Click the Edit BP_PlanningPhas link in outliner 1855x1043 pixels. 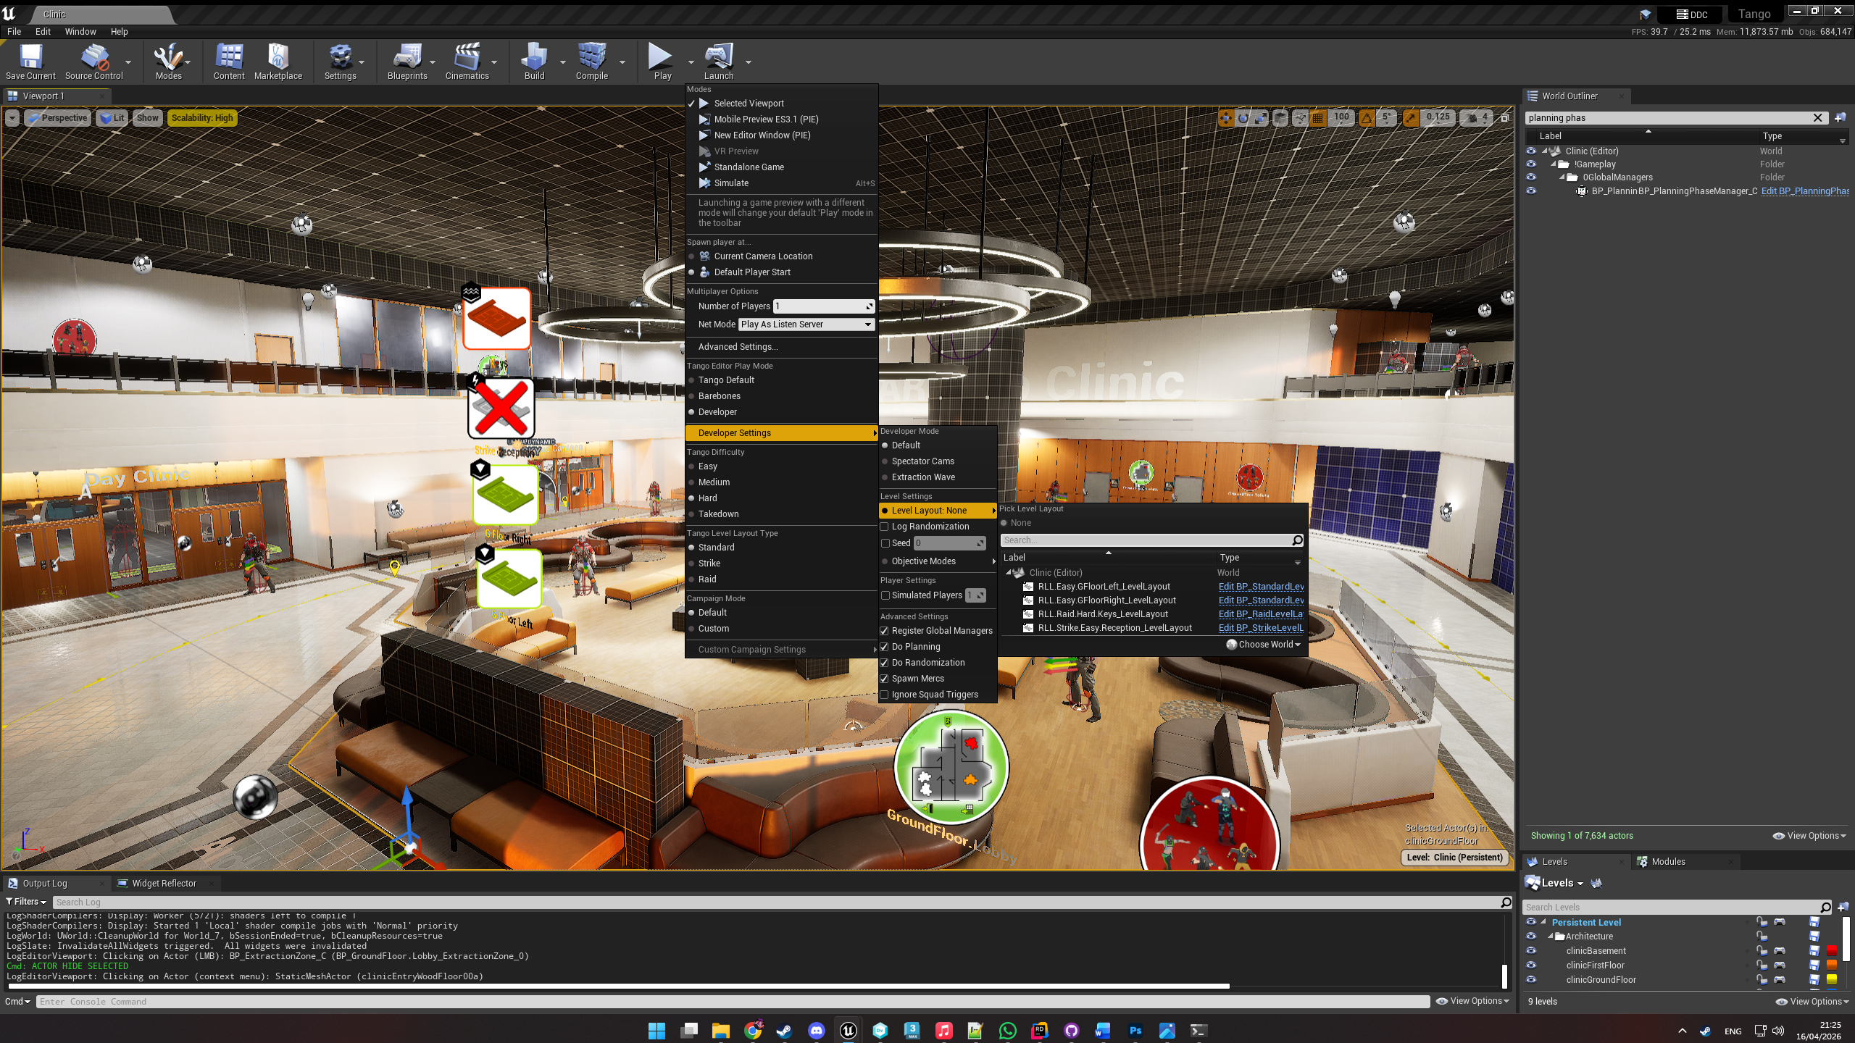click(x=1805, y=191)
